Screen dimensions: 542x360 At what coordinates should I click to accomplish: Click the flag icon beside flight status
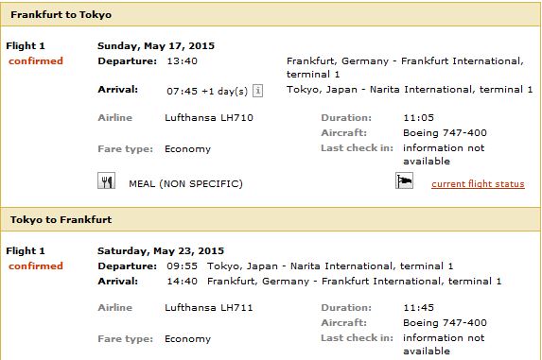pos(404,180)
